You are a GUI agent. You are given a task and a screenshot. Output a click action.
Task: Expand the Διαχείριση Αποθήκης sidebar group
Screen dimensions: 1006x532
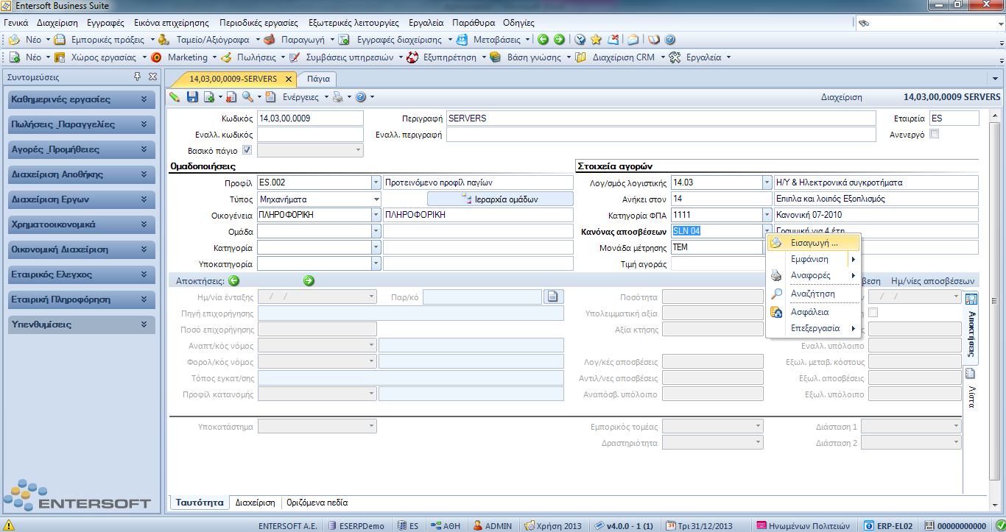[82, 174]
